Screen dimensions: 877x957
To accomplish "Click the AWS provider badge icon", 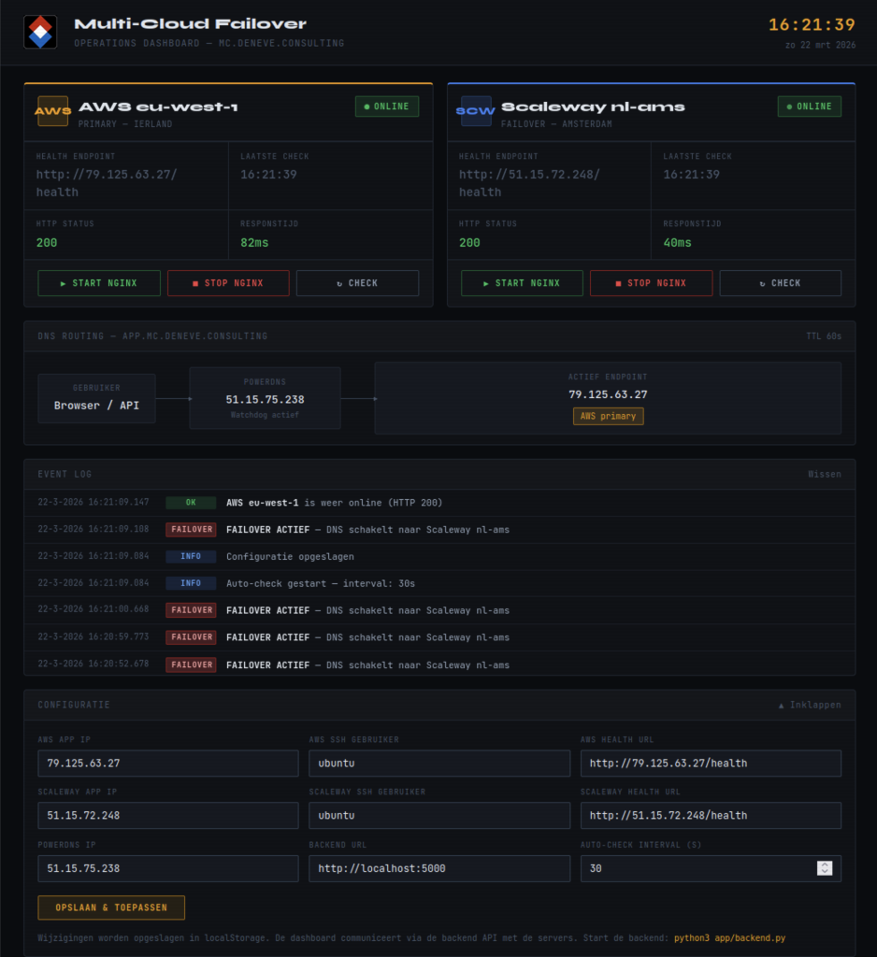I will tap(52, 111).
